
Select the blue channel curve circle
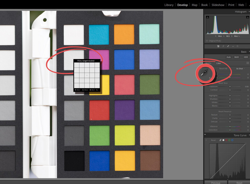[x=232, y=140]
